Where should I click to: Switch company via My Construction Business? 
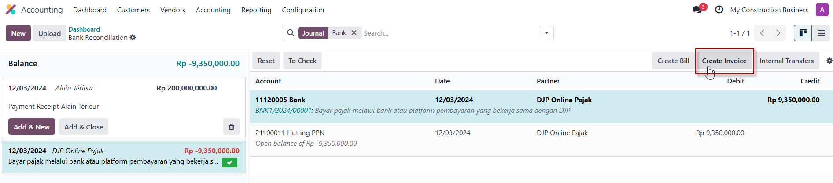[769, 10]
